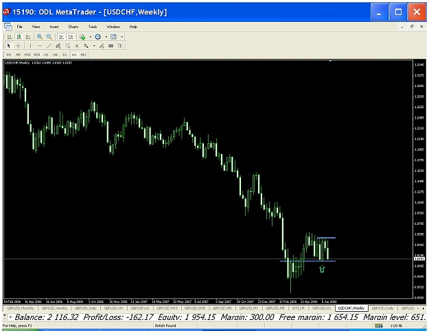Choose the equidistant channel tool
Viewport: 429px width, 331px height.
(58, 46)
